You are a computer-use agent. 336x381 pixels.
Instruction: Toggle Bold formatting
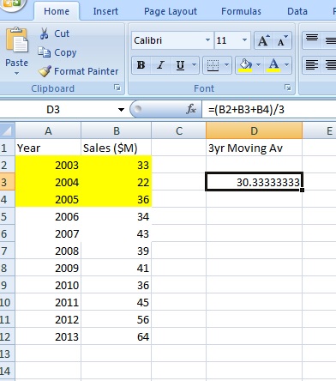[141, 65]
